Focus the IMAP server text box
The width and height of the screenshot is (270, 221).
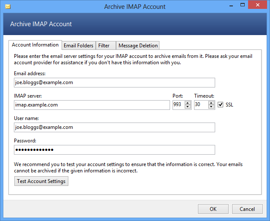(91, 105)
